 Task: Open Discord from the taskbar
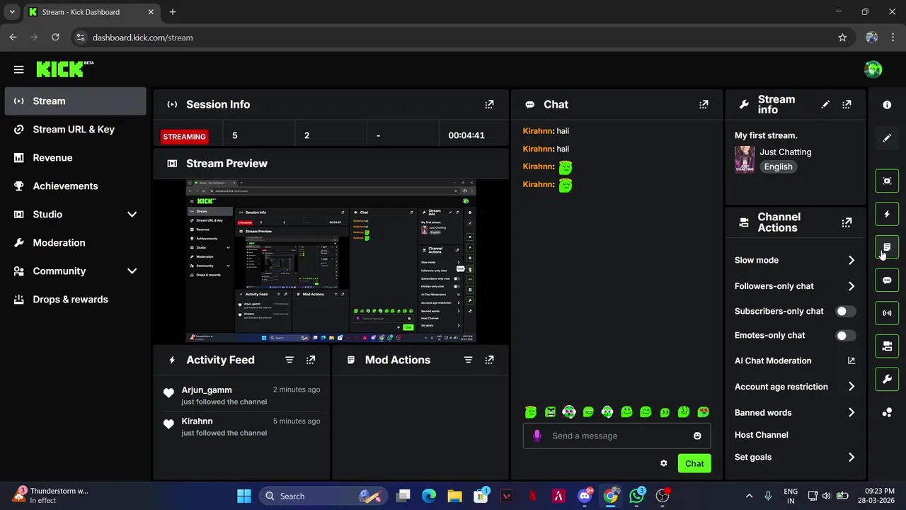[x=585, y=496]
